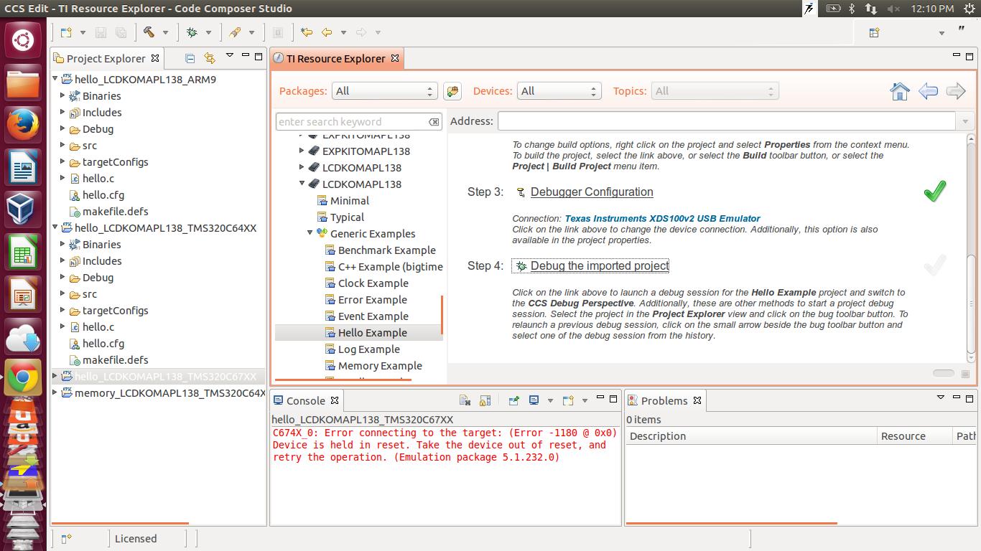Activate the Problems tab

coord(664,401)
